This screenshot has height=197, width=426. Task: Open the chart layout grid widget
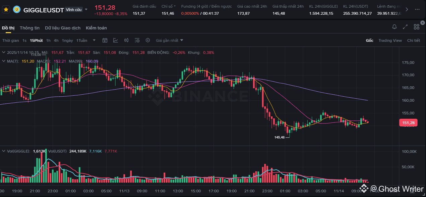point(417,27)
